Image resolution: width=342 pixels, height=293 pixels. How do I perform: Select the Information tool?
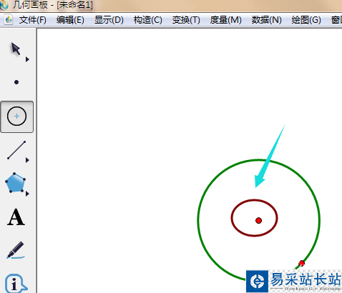pos(16,283)
